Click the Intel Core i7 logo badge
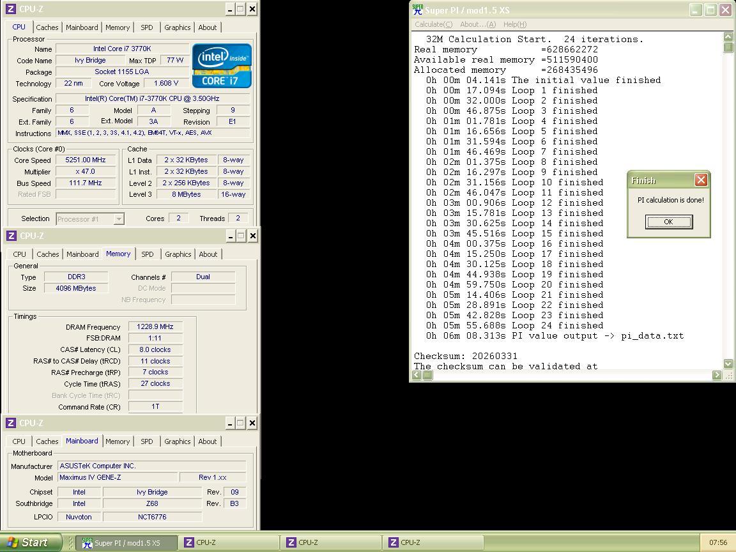The width and height of the screenshot is (736, 552). [x=222, y=66]
